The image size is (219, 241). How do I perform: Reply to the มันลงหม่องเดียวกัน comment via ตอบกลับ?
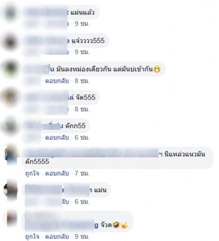(57, 81)
